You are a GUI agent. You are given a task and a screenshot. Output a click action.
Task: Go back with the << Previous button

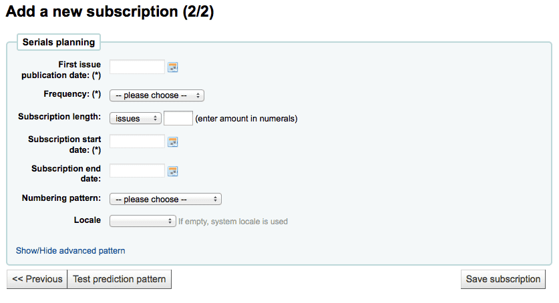(x=37, y=279)
